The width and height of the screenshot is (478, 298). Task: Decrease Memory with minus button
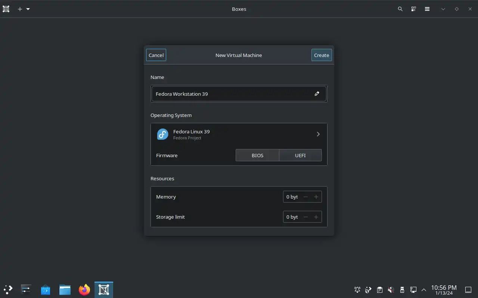pyautogui.click(x=305, y=197)
